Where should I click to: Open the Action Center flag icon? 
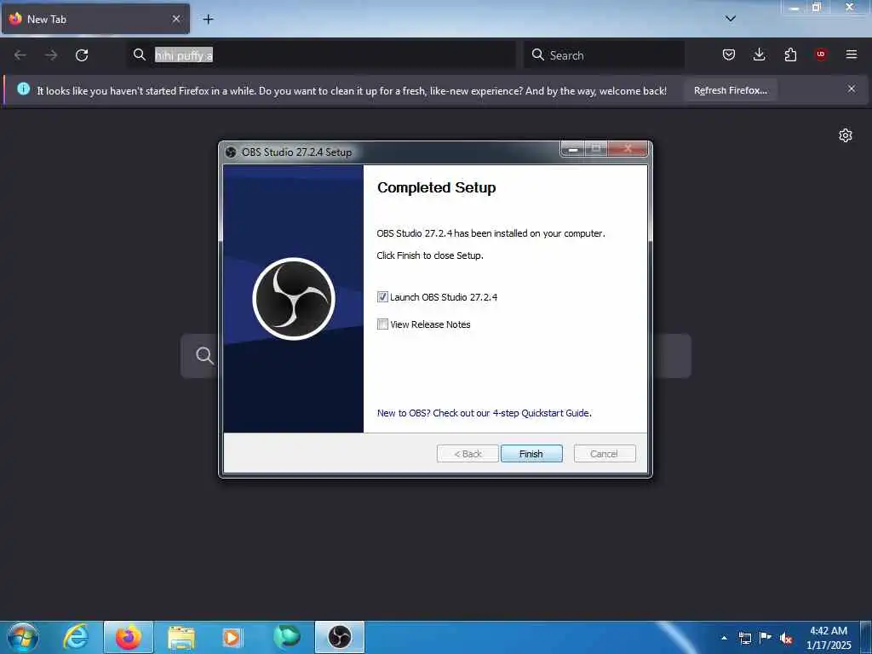click(766, 637)
